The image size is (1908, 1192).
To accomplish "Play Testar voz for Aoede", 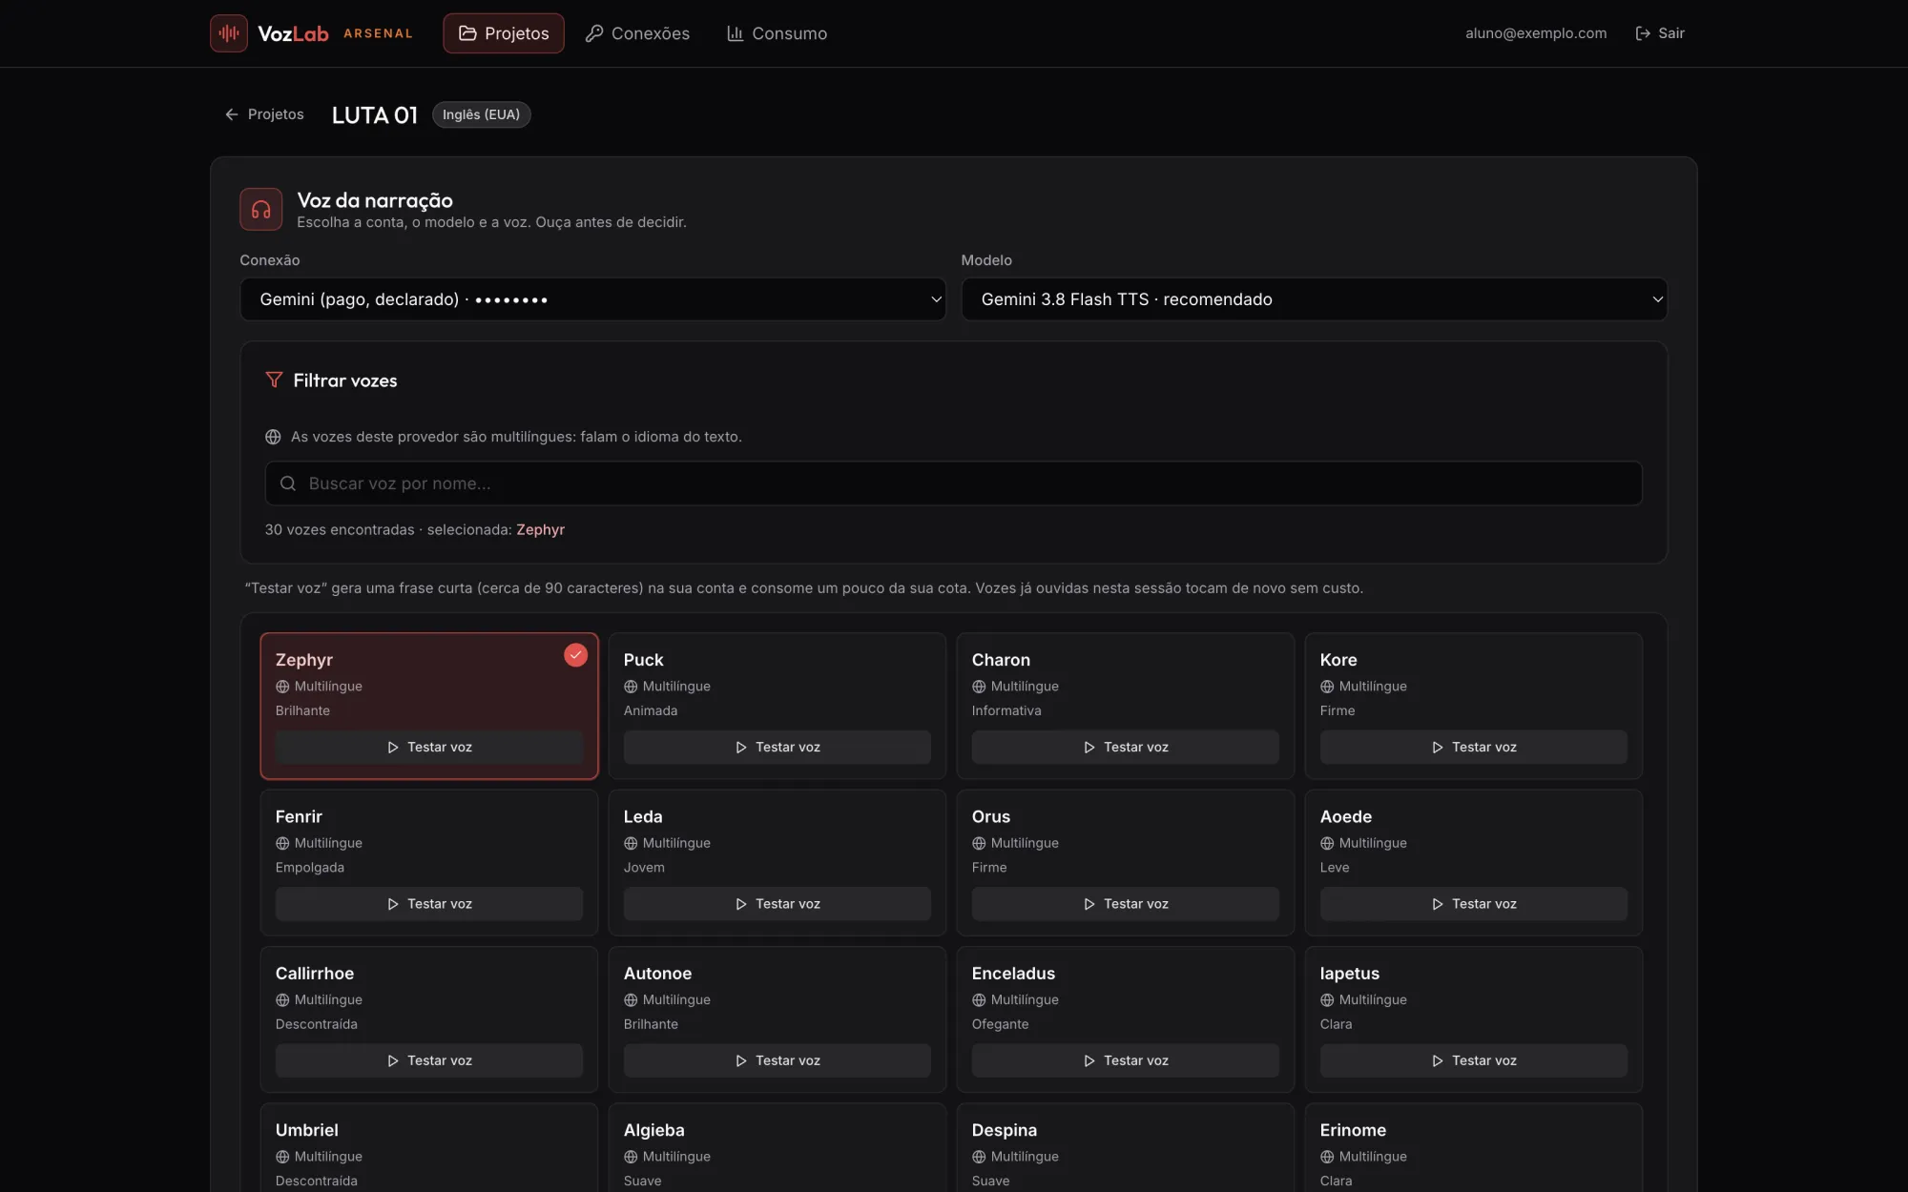I will tap(1473, 903).
